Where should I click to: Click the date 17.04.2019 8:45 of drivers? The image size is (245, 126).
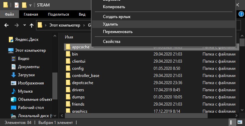click(x=167, y=90)
